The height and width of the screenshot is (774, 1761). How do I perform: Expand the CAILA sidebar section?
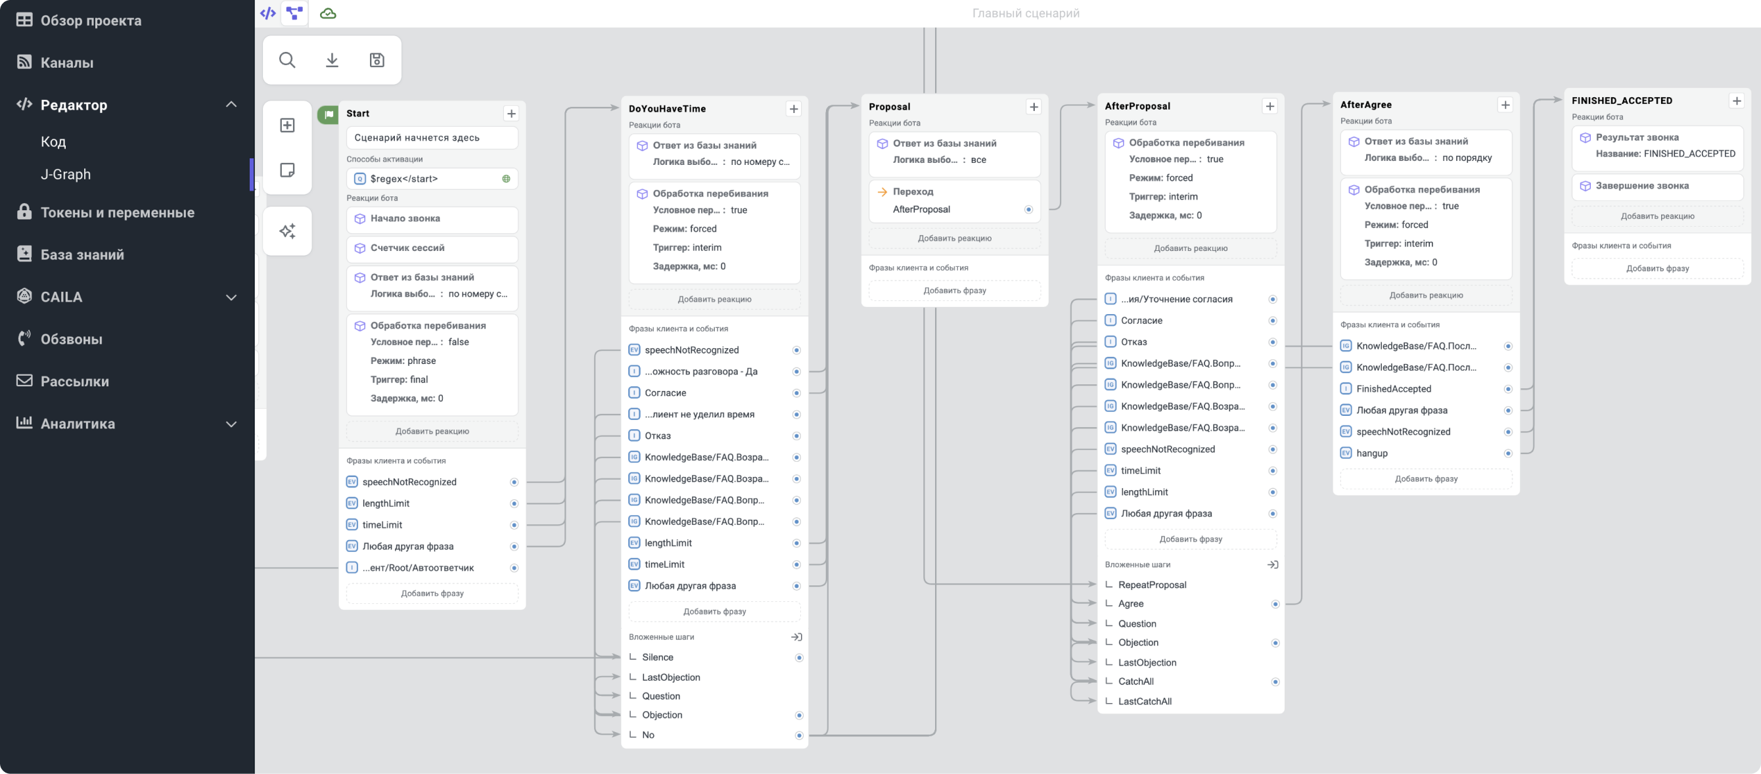pyautogui.click(x=231, y=298)
